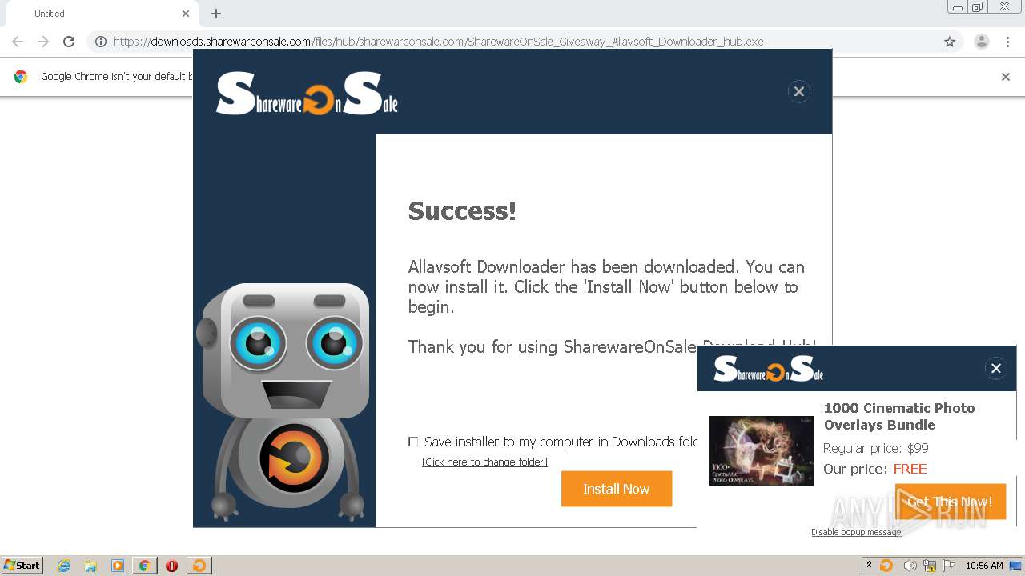Image resolution: width=1025 pixels, height=576 pixels.
Task: Click here to change folder link
Action: click(x=484, y=462)
